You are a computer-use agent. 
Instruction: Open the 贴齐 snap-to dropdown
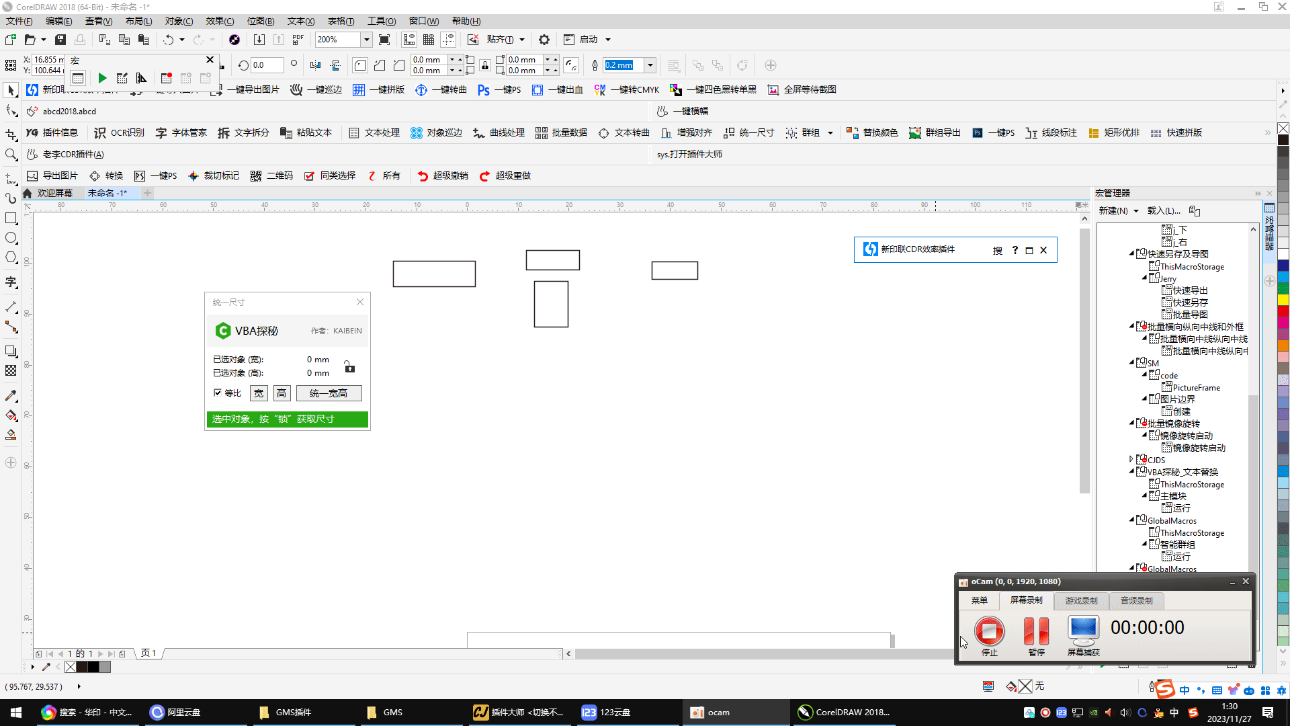(x=521, y=40)
